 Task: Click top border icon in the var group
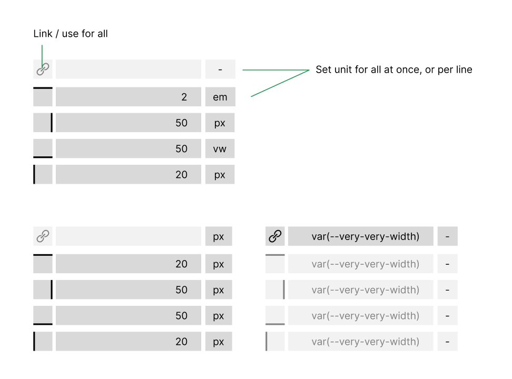point(275,263)
